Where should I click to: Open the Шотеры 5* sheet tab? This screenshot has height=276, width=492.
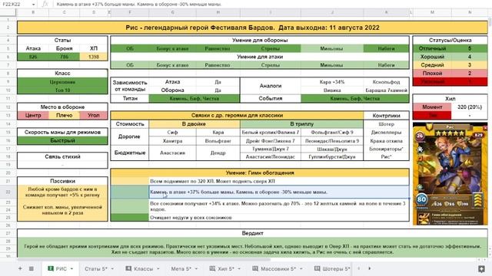point(332,268)
